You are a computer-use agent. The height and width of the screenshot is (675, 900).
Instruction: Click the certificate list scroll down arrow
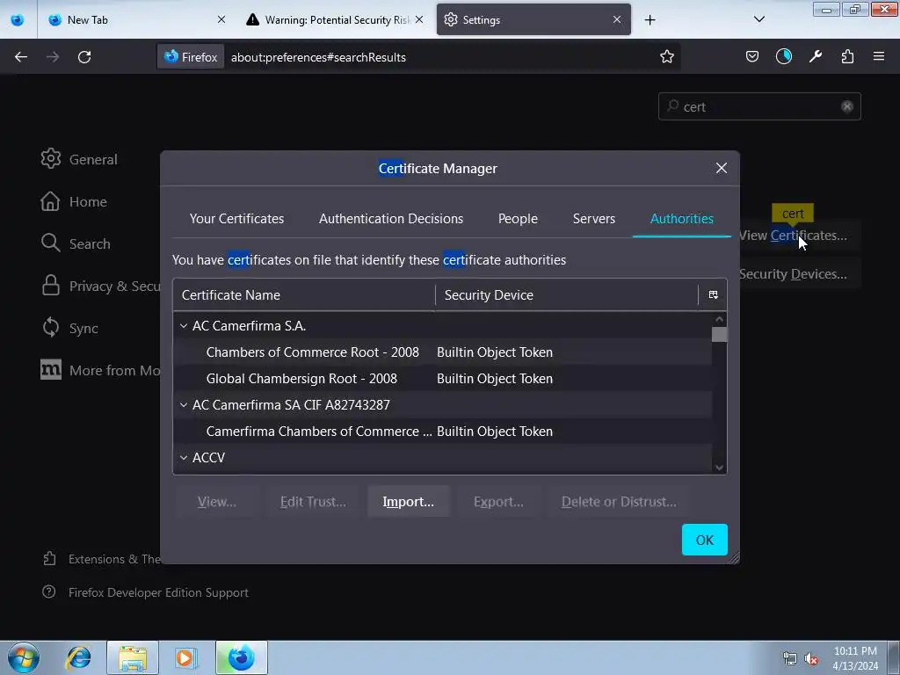719,468
